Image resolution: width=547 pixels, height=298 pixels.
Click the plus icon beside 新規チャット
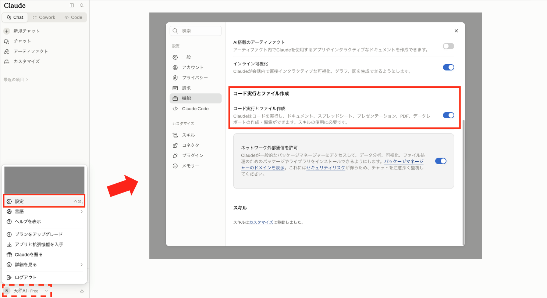(x=7, y=31)
